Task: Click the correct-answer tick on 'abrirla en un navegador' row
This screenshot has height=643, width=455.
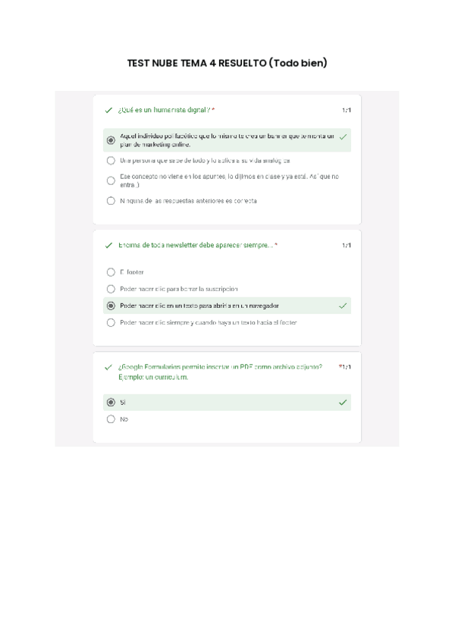Action: (343, 306)
